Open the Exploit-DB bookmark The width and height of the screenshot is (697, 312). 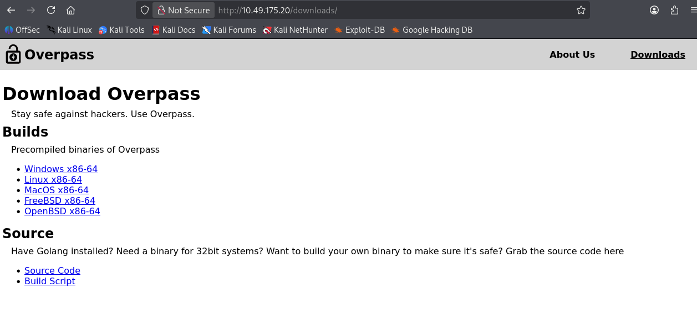click(359, 30)
